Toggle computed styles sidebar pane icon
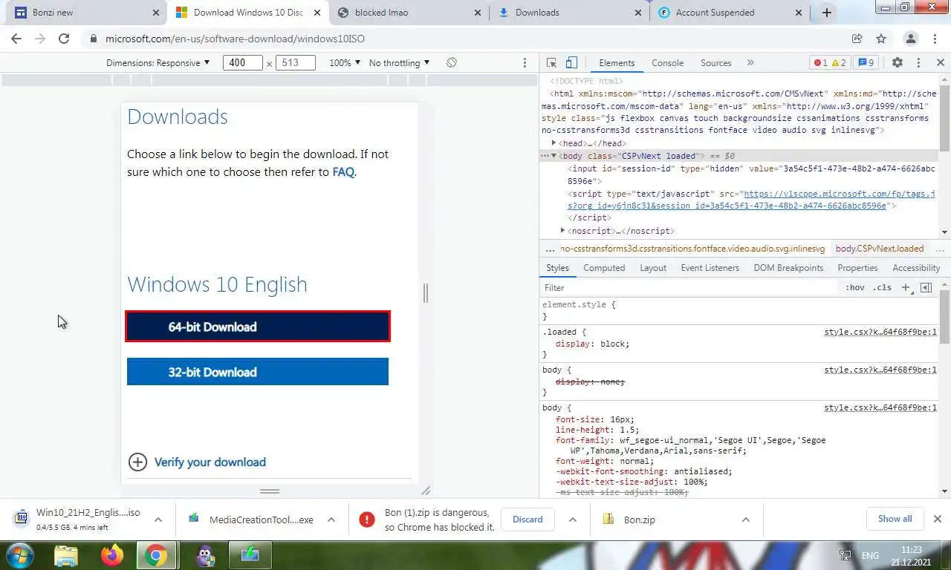 point(926,287)
